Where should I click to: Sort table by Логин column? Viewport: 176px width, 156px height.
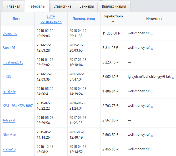tap(18, 19)
